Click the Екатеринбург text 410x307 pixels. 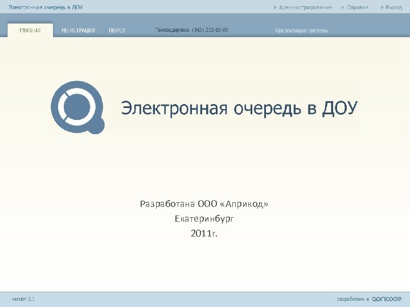(204, 218)
